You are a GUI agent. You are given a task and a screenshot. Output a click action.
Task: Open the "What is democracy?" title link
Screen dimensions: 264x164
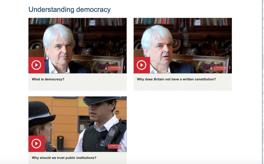point(48,79)
